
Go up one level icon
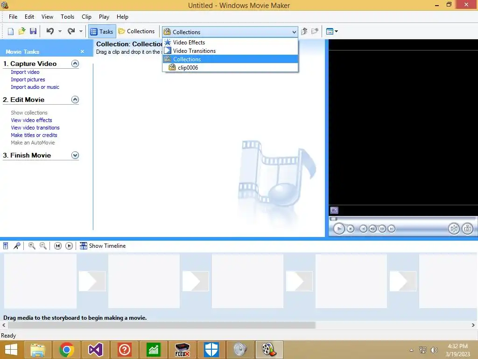click(x=304, y=31)
